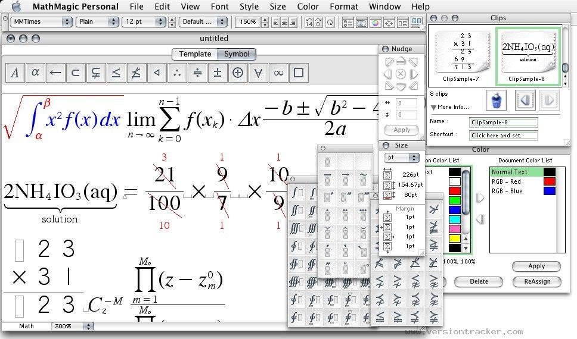The image size is (577, 339).
Task: Click the Shortcut 'Click here and set.' field
Action: pyautogui.click(x=503, y=136)
